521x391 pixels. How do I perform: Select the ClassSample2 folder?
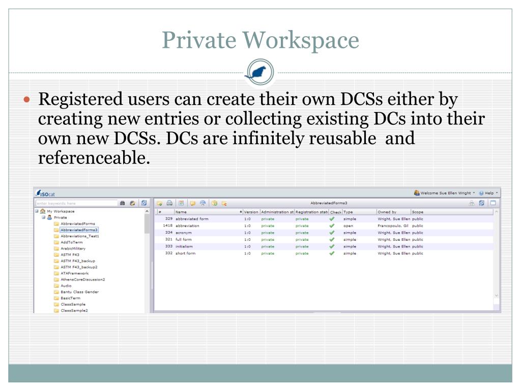74,311
